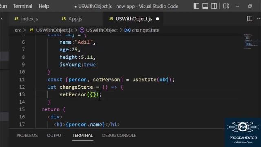Click setPerson in destructuring on line 11

[106, 80]
